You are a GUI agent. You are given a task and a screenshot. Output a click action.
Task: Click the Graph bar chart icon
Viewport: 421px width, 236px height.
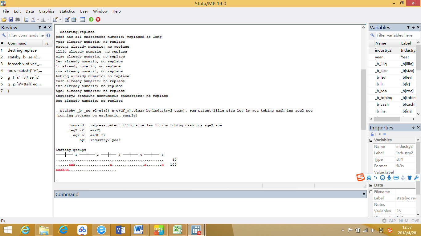43,19
